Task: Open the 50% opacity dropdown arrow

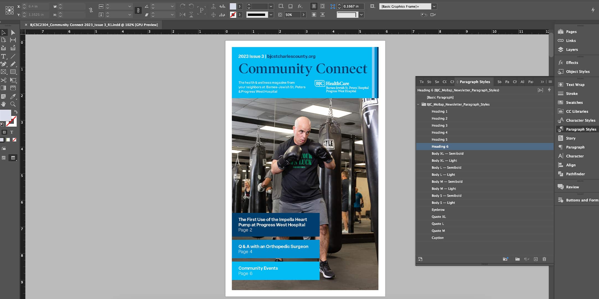Action: [x=303, y=15]
